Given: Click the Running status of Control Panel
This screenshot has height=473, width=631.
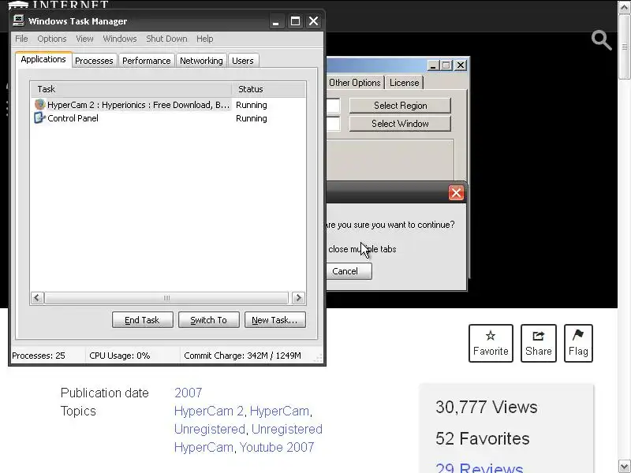Looking at the screenshot, I should 252,118.
